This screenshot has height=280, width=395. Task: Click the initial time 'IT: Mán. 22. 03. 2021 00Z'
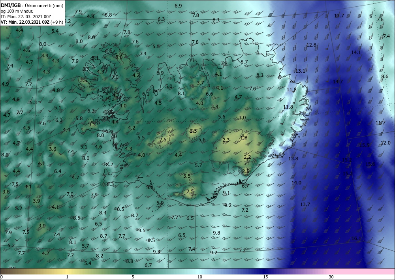[x=26, y=17]
